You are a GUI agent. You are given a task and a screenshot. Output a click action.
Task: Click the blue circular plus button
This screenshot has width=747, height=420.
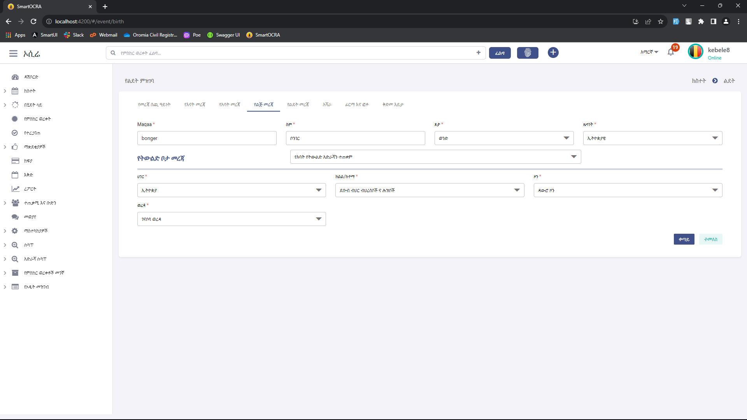553,52
